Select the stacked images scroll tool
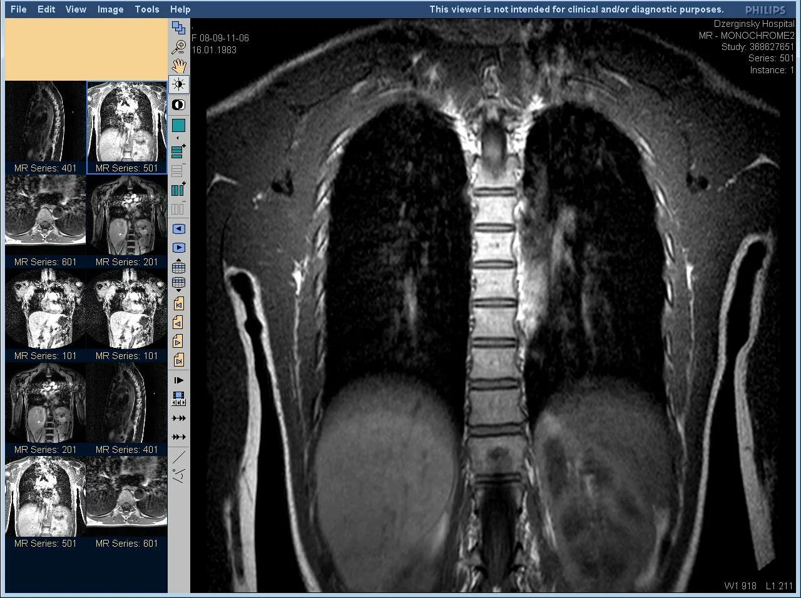The width and height of the screenshot is (801, 598). coord(178,28)
